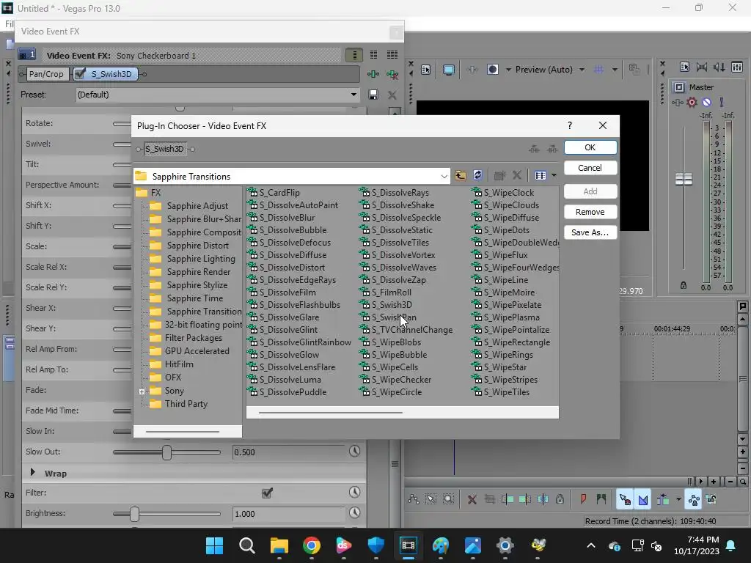Click the Project Video Properties icon in preview toolbar
The width and height of the screenshot is (751, 563).
click(x=426, y=70)
